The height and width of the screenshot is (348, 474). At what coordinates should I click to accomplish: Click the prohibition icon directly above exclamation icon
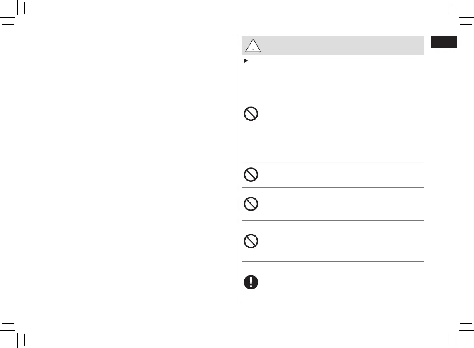(251, 241)
